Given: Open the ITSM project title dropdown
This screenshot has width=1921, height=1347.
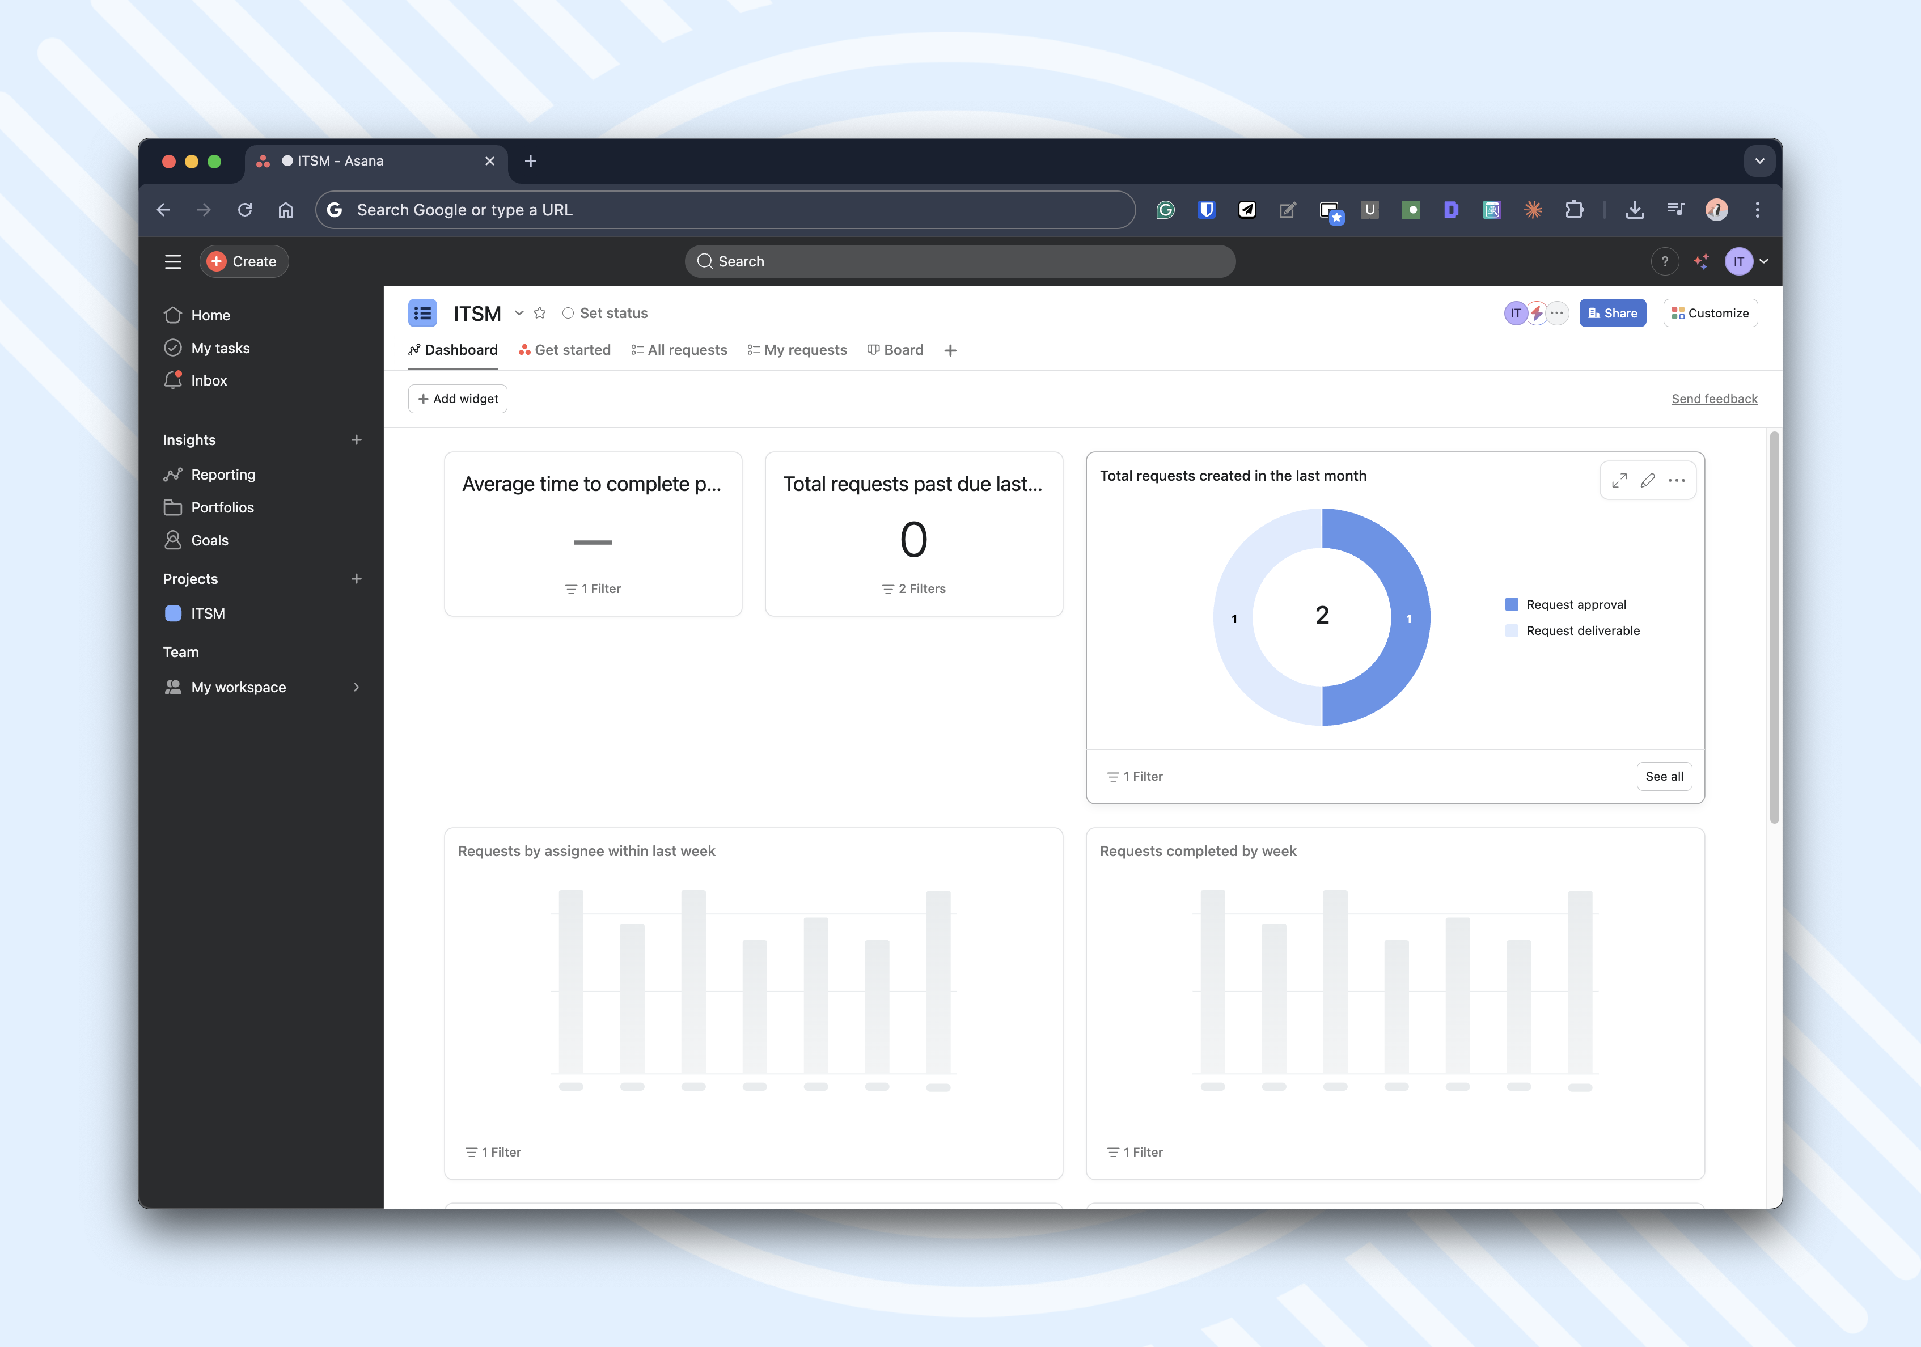Looking at the screenshot, I should click(519, 313).
